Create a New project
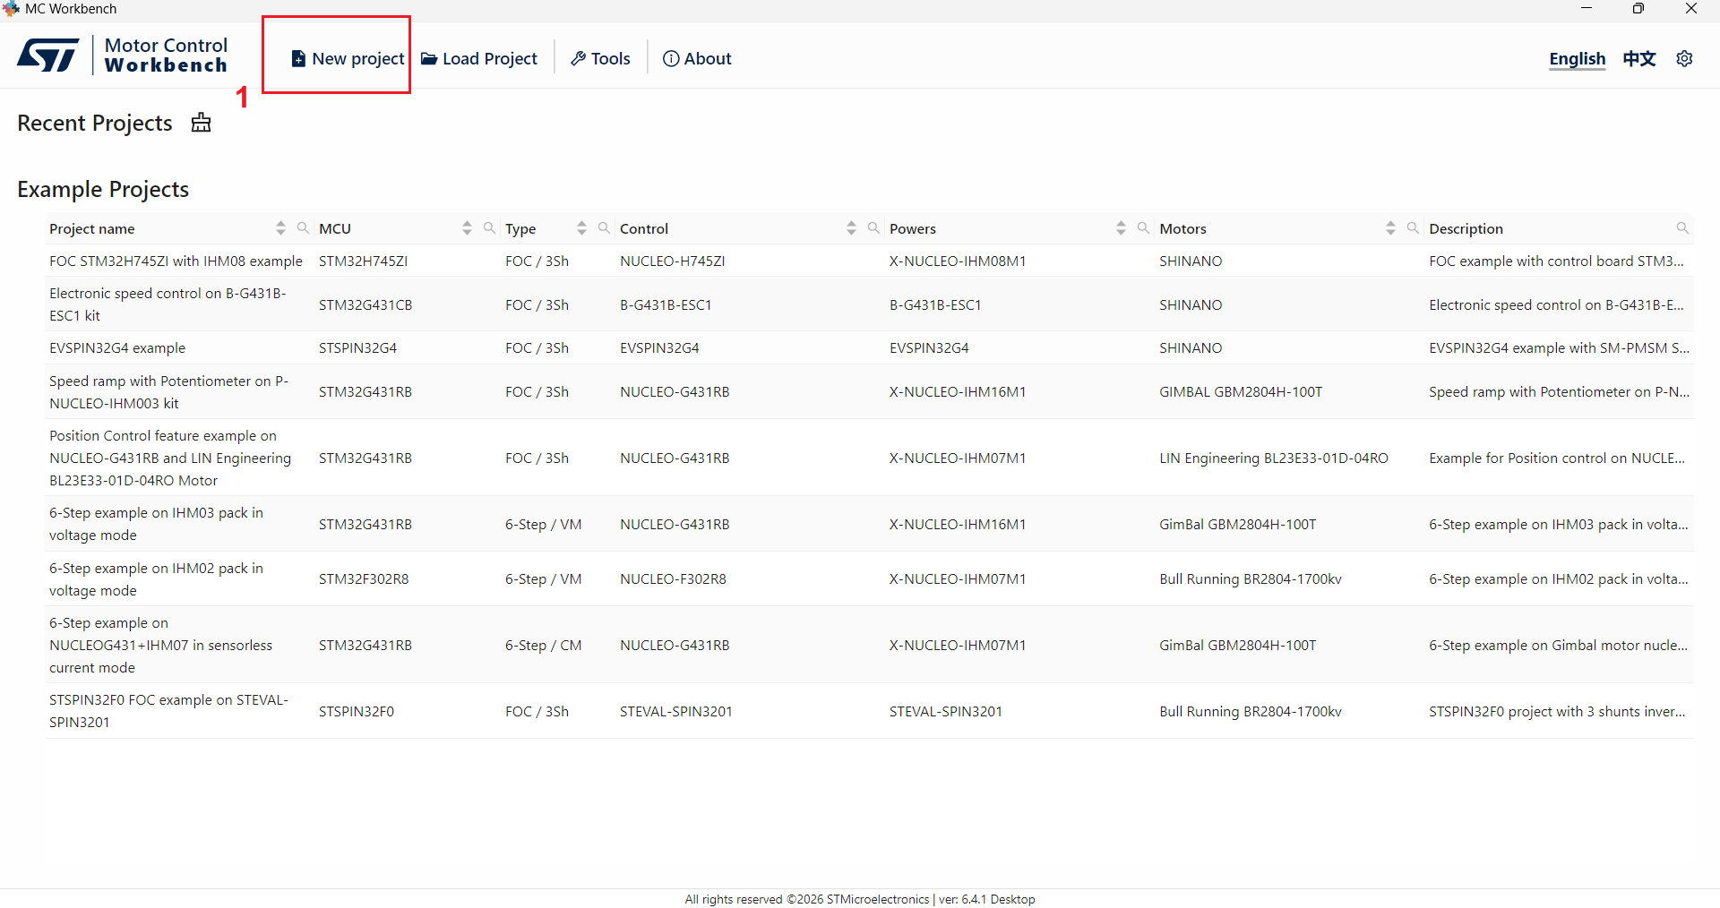This screenshot has height=908, width=1720. [x=348, y=58]
